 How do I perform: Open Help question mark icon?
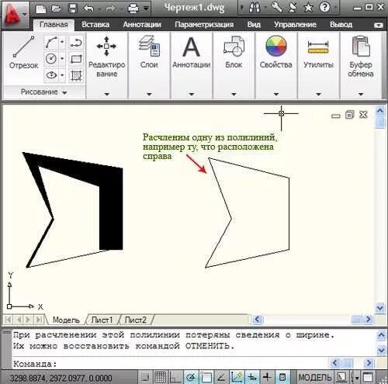pyautogui.click(x=325, y=8)
